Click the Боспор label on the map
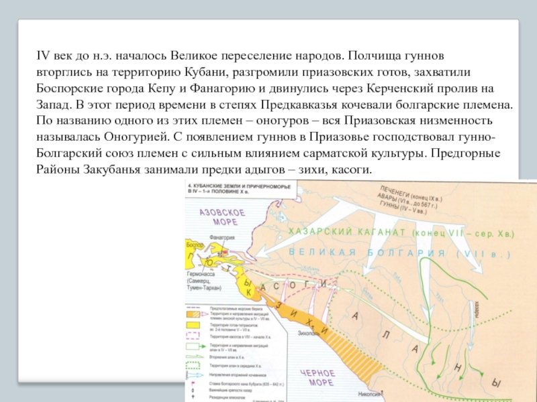The image size is (537, 402). tap(193, 247)
